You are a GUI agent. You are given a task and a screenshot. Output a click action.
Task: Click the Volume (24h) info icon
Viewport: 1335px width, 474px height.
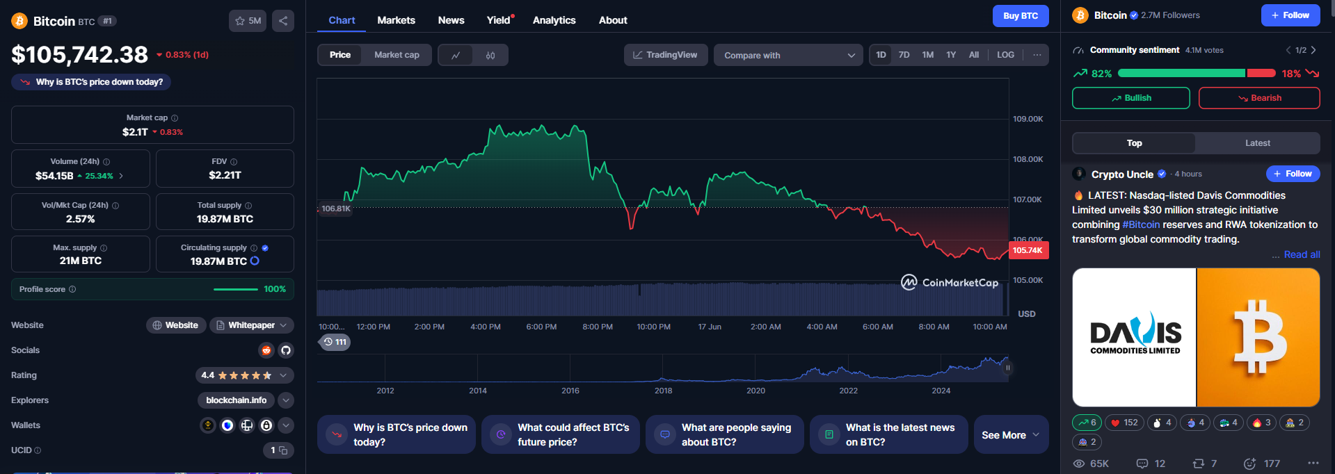tap(106, 162)
